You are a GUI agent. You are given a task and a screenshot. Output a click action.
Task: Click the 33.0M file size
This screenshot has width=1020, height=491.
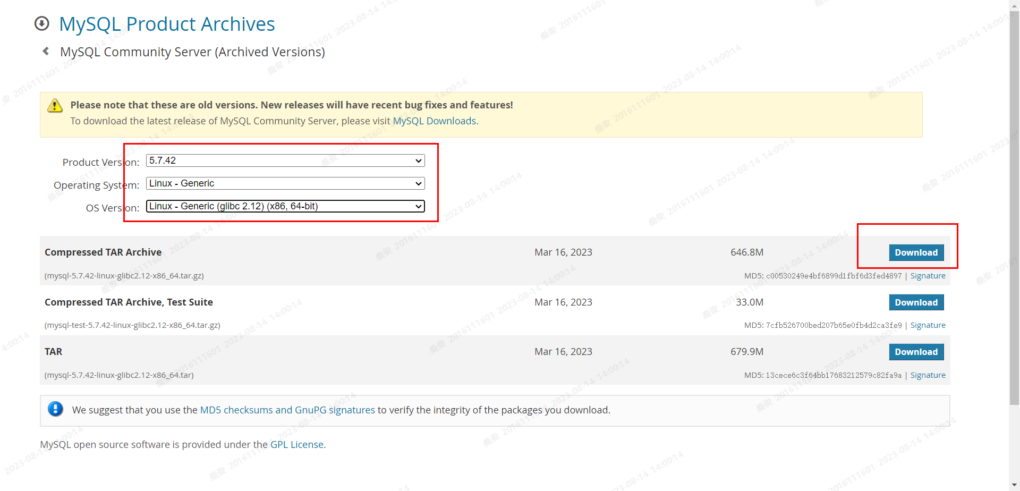click(x=750, y=302)
